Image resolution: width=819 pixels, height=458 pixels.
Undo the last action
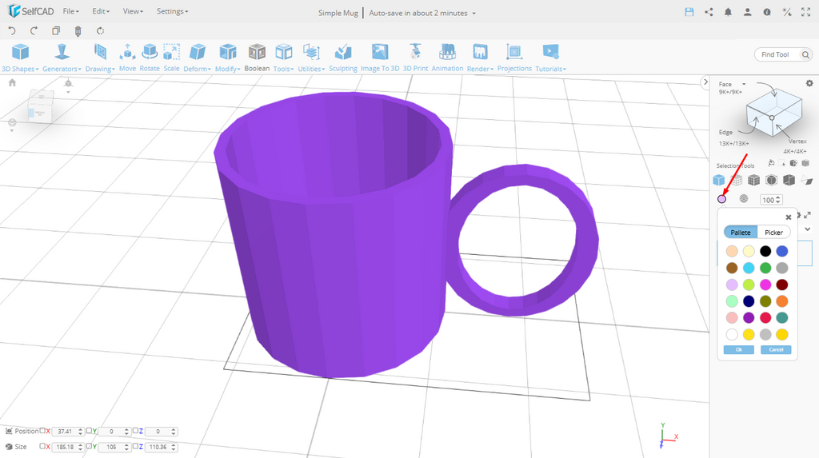click(12, 31)
